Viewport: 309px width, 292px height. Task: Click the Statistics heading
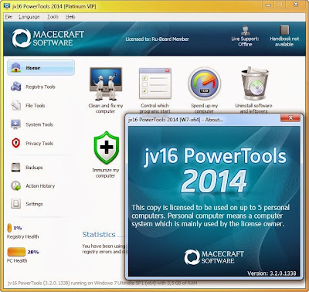tap(99, 234)
